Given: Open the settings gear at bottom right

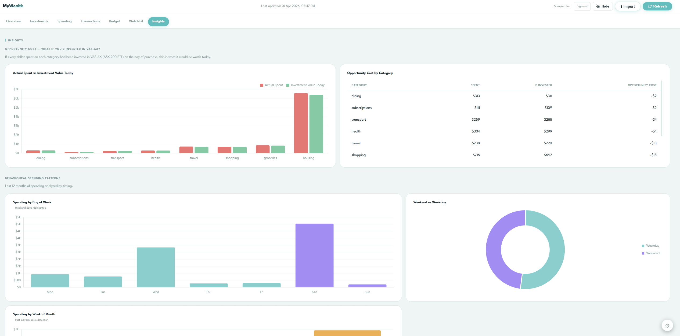Looking at the screenshot, I should click(667, 325).
